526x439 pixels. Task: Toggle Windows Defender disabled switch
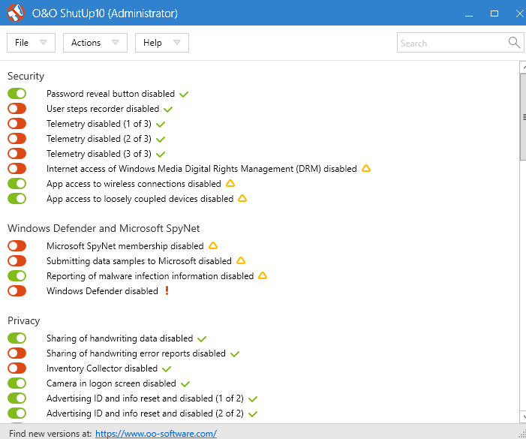[x=17, y=290]
